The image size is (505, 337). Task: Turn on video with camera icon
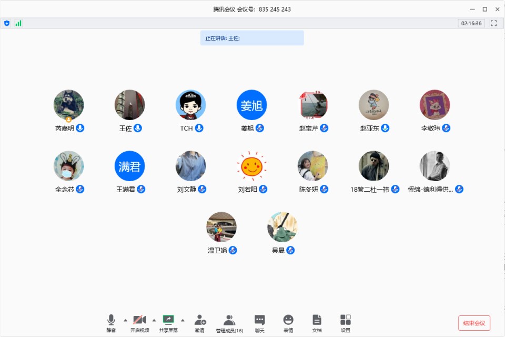point(139,320)
